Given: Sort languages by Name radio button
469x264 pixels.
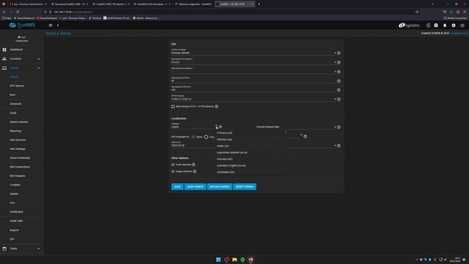Looking at the screenshot, I should tap(193, 137).
